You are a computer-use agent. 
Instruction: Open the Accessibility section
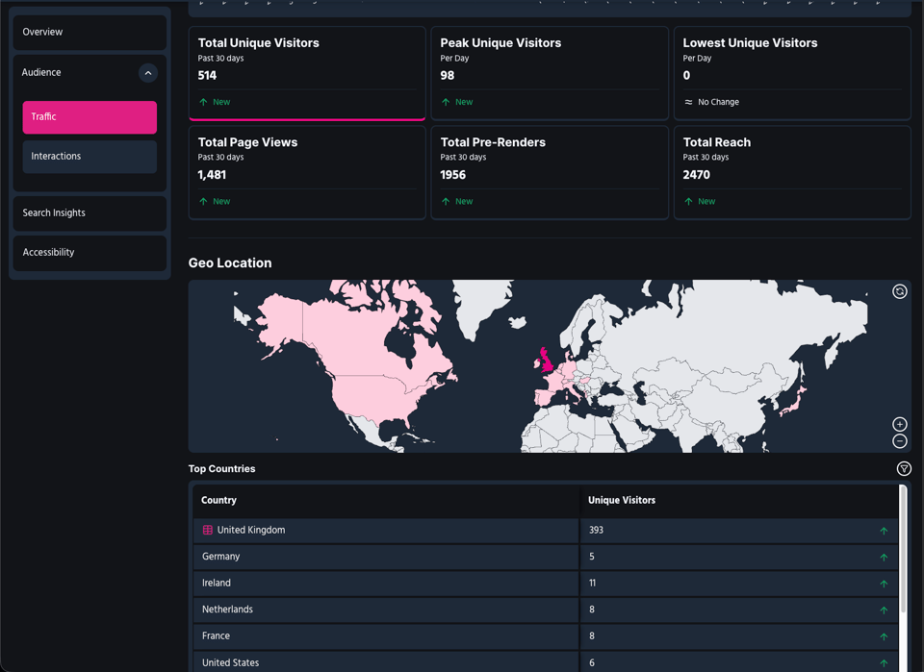[x=90, y=253]
